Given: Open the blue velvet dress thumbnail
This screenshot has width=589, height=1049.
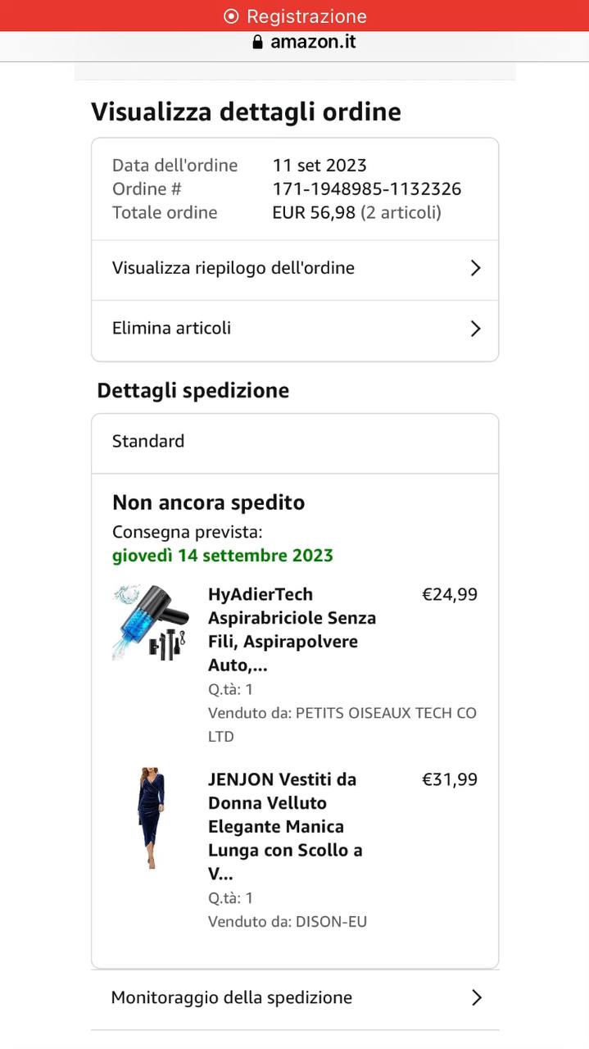Looking at the screenshot, I should [x=151, y=818].
